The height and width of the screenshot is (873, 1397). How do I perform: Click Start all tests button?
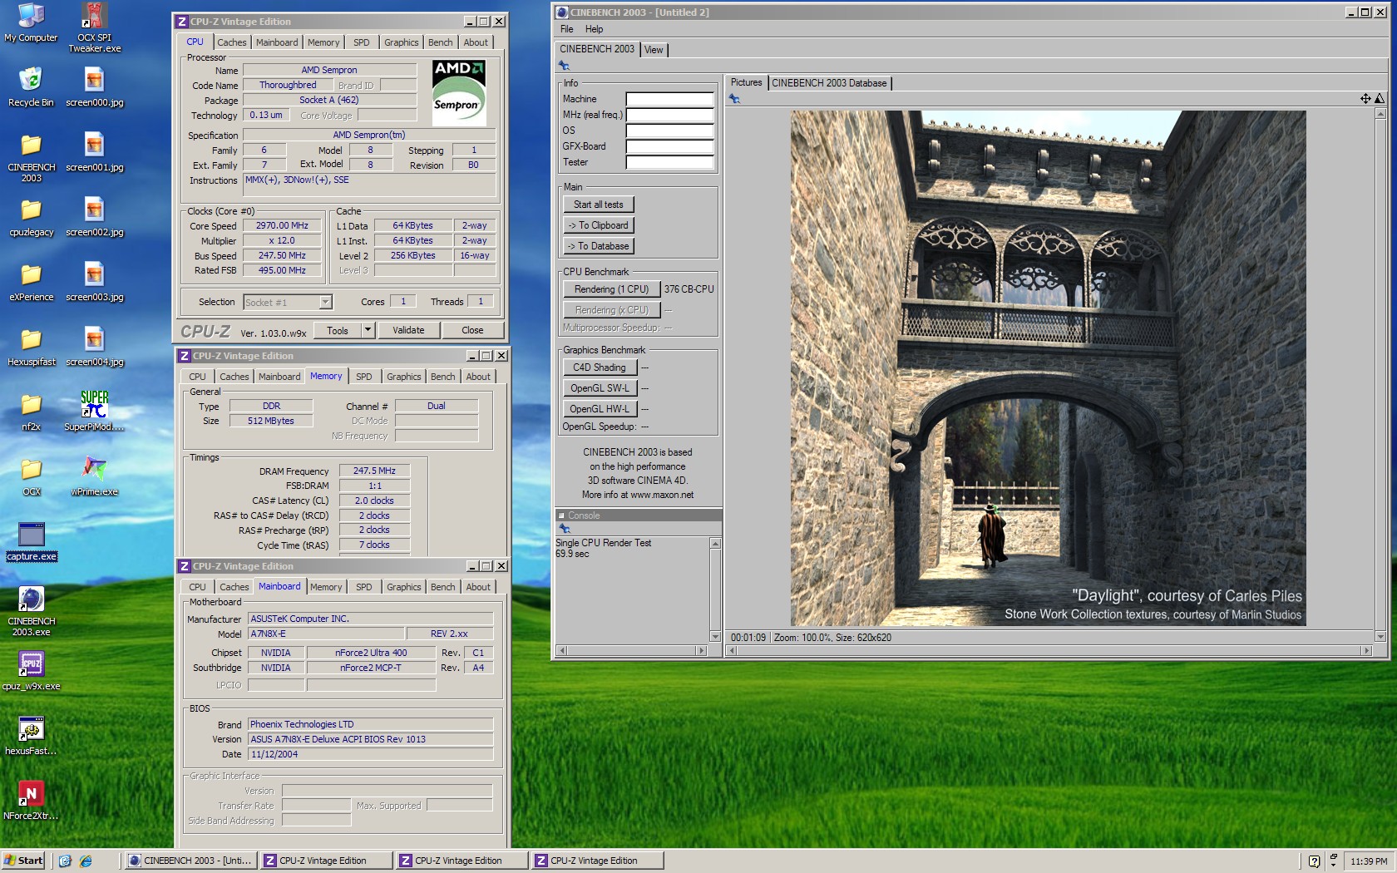(599, 205)
